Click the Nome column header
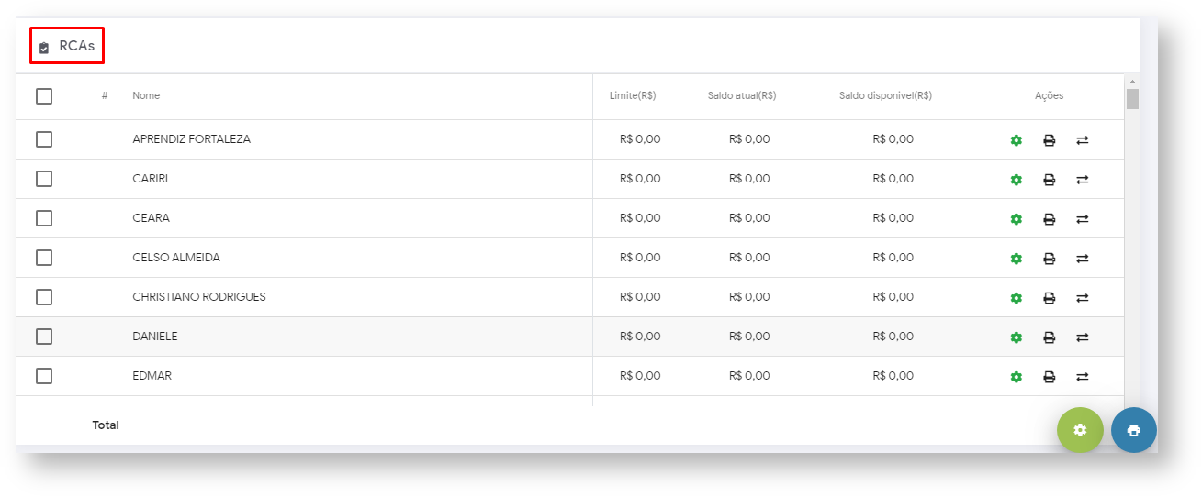This screenshot has width=1202, height=497. click(x=146, y=96)
